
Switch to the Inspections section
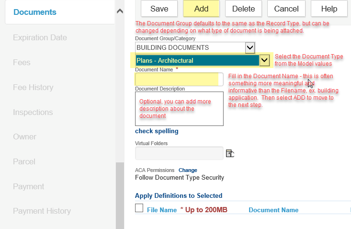[x=33, y=112]
